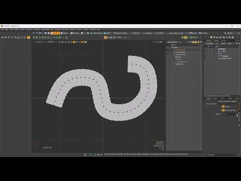Open the Add Operator dropdown
The width and height of the screenshot is (241, 181).
click(174, 42)
